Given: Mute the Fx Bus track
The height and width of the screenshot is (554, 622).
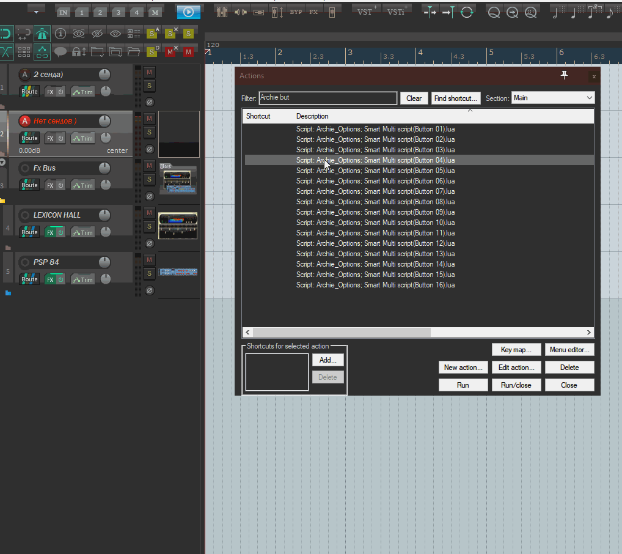Looking at the screenshot, I should tap(149, 166).
